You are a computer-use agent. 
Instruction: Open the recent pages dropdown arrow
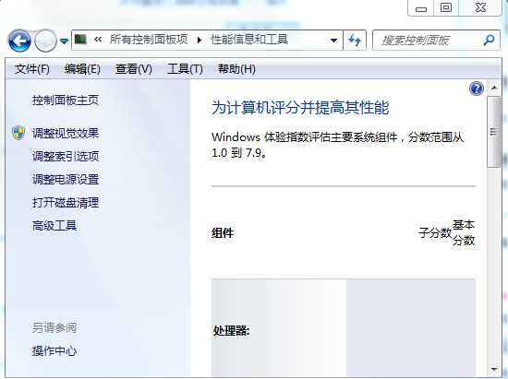(x=64, y=41)
